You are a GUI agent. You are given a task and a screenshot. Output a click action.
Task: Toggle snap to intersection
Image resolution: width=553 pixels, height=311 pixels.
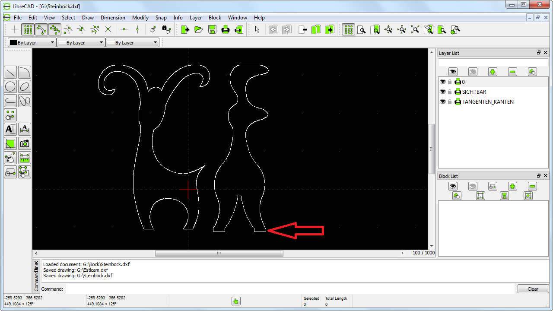pos(108,29)
